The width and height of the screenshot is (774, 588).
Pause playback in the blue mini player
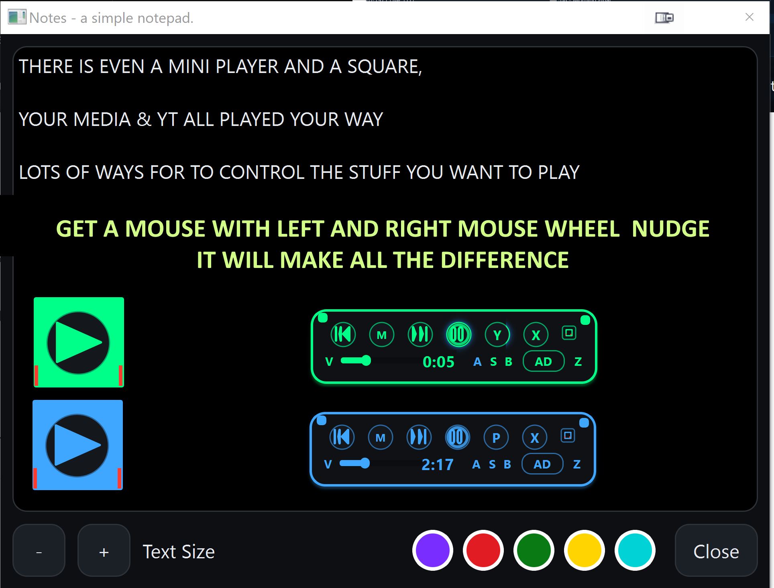coord(457,437)
